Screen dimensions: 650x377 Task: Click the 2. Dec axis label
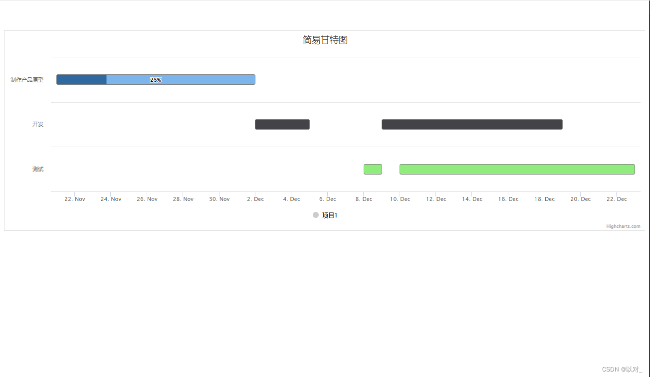tap(255, 199)
